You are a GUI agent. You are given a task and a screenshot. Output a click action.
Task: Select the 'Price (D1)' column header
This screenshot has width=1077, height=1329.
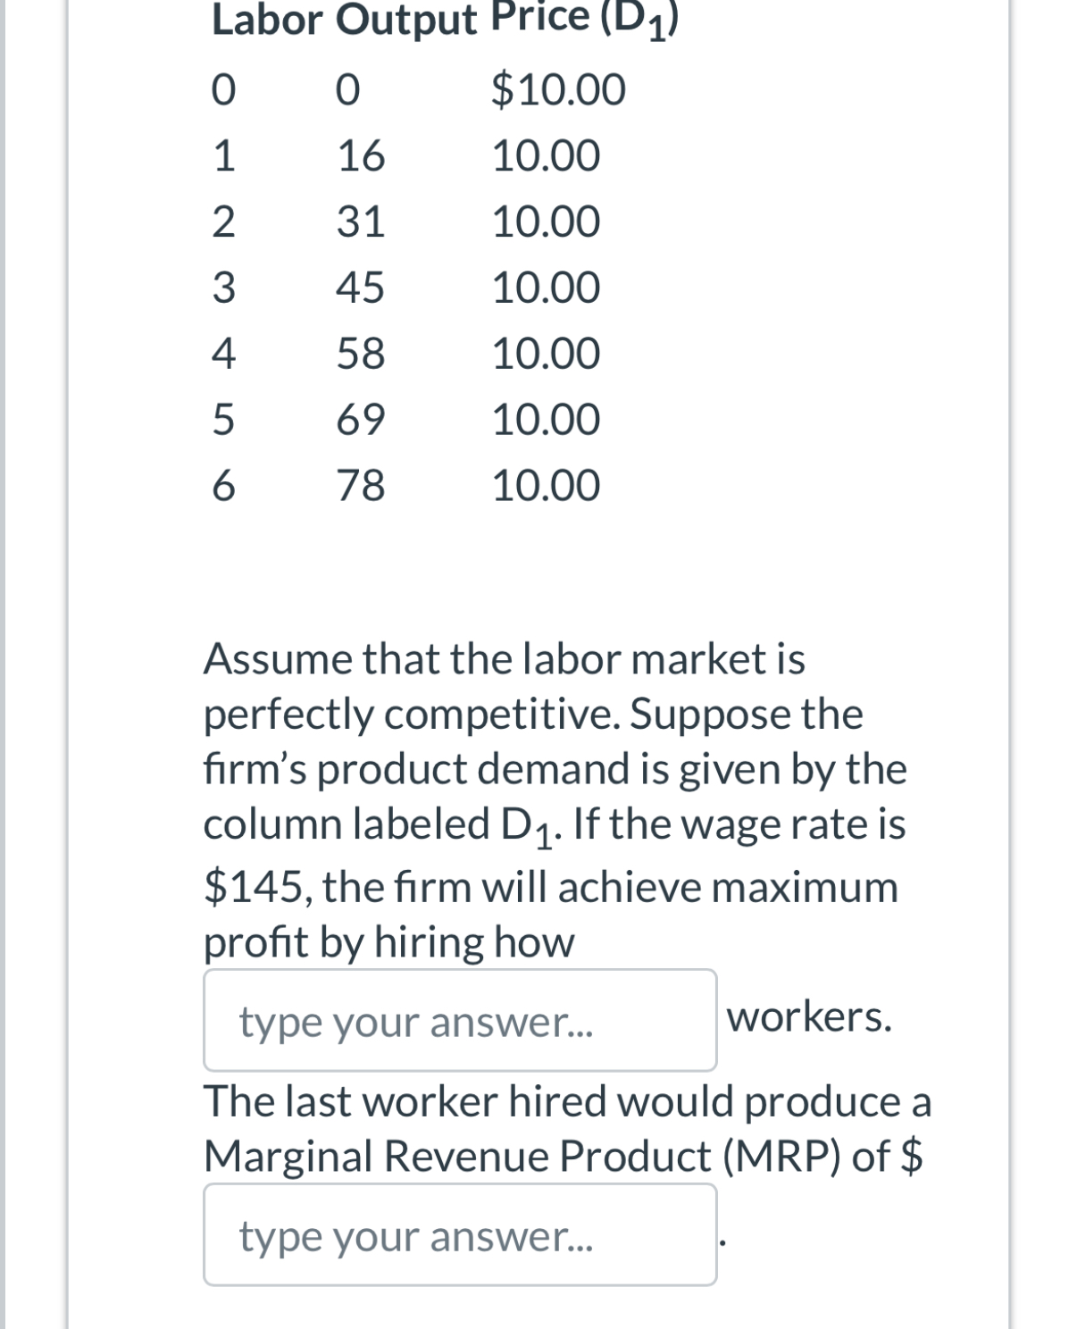pyautogui.click(x=580, y=20)
